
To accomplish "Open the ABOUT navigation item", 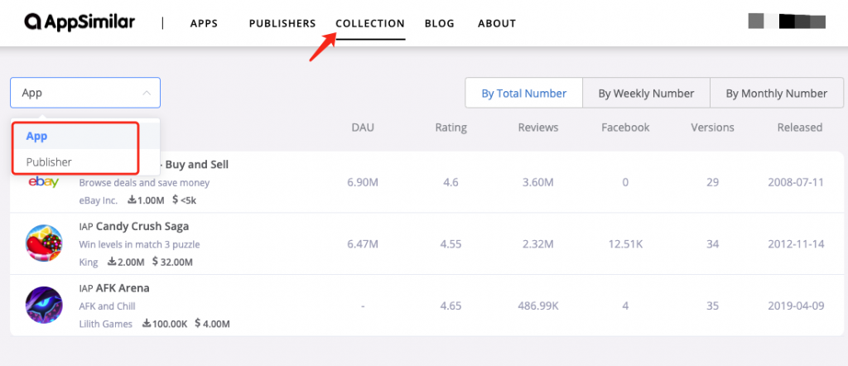I will (497, 24).
